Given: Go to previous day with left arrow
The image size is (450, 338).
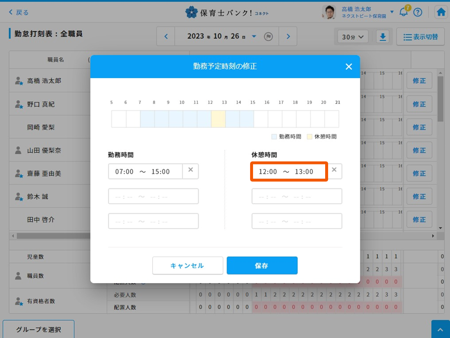Looking at the screenshot, I should point(166,36).
